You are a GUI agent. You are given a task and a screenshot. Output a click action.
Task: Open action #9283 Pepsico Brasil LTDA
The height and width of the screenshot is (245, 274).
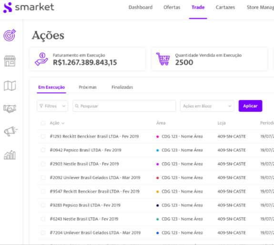click(x=85, y=205)
